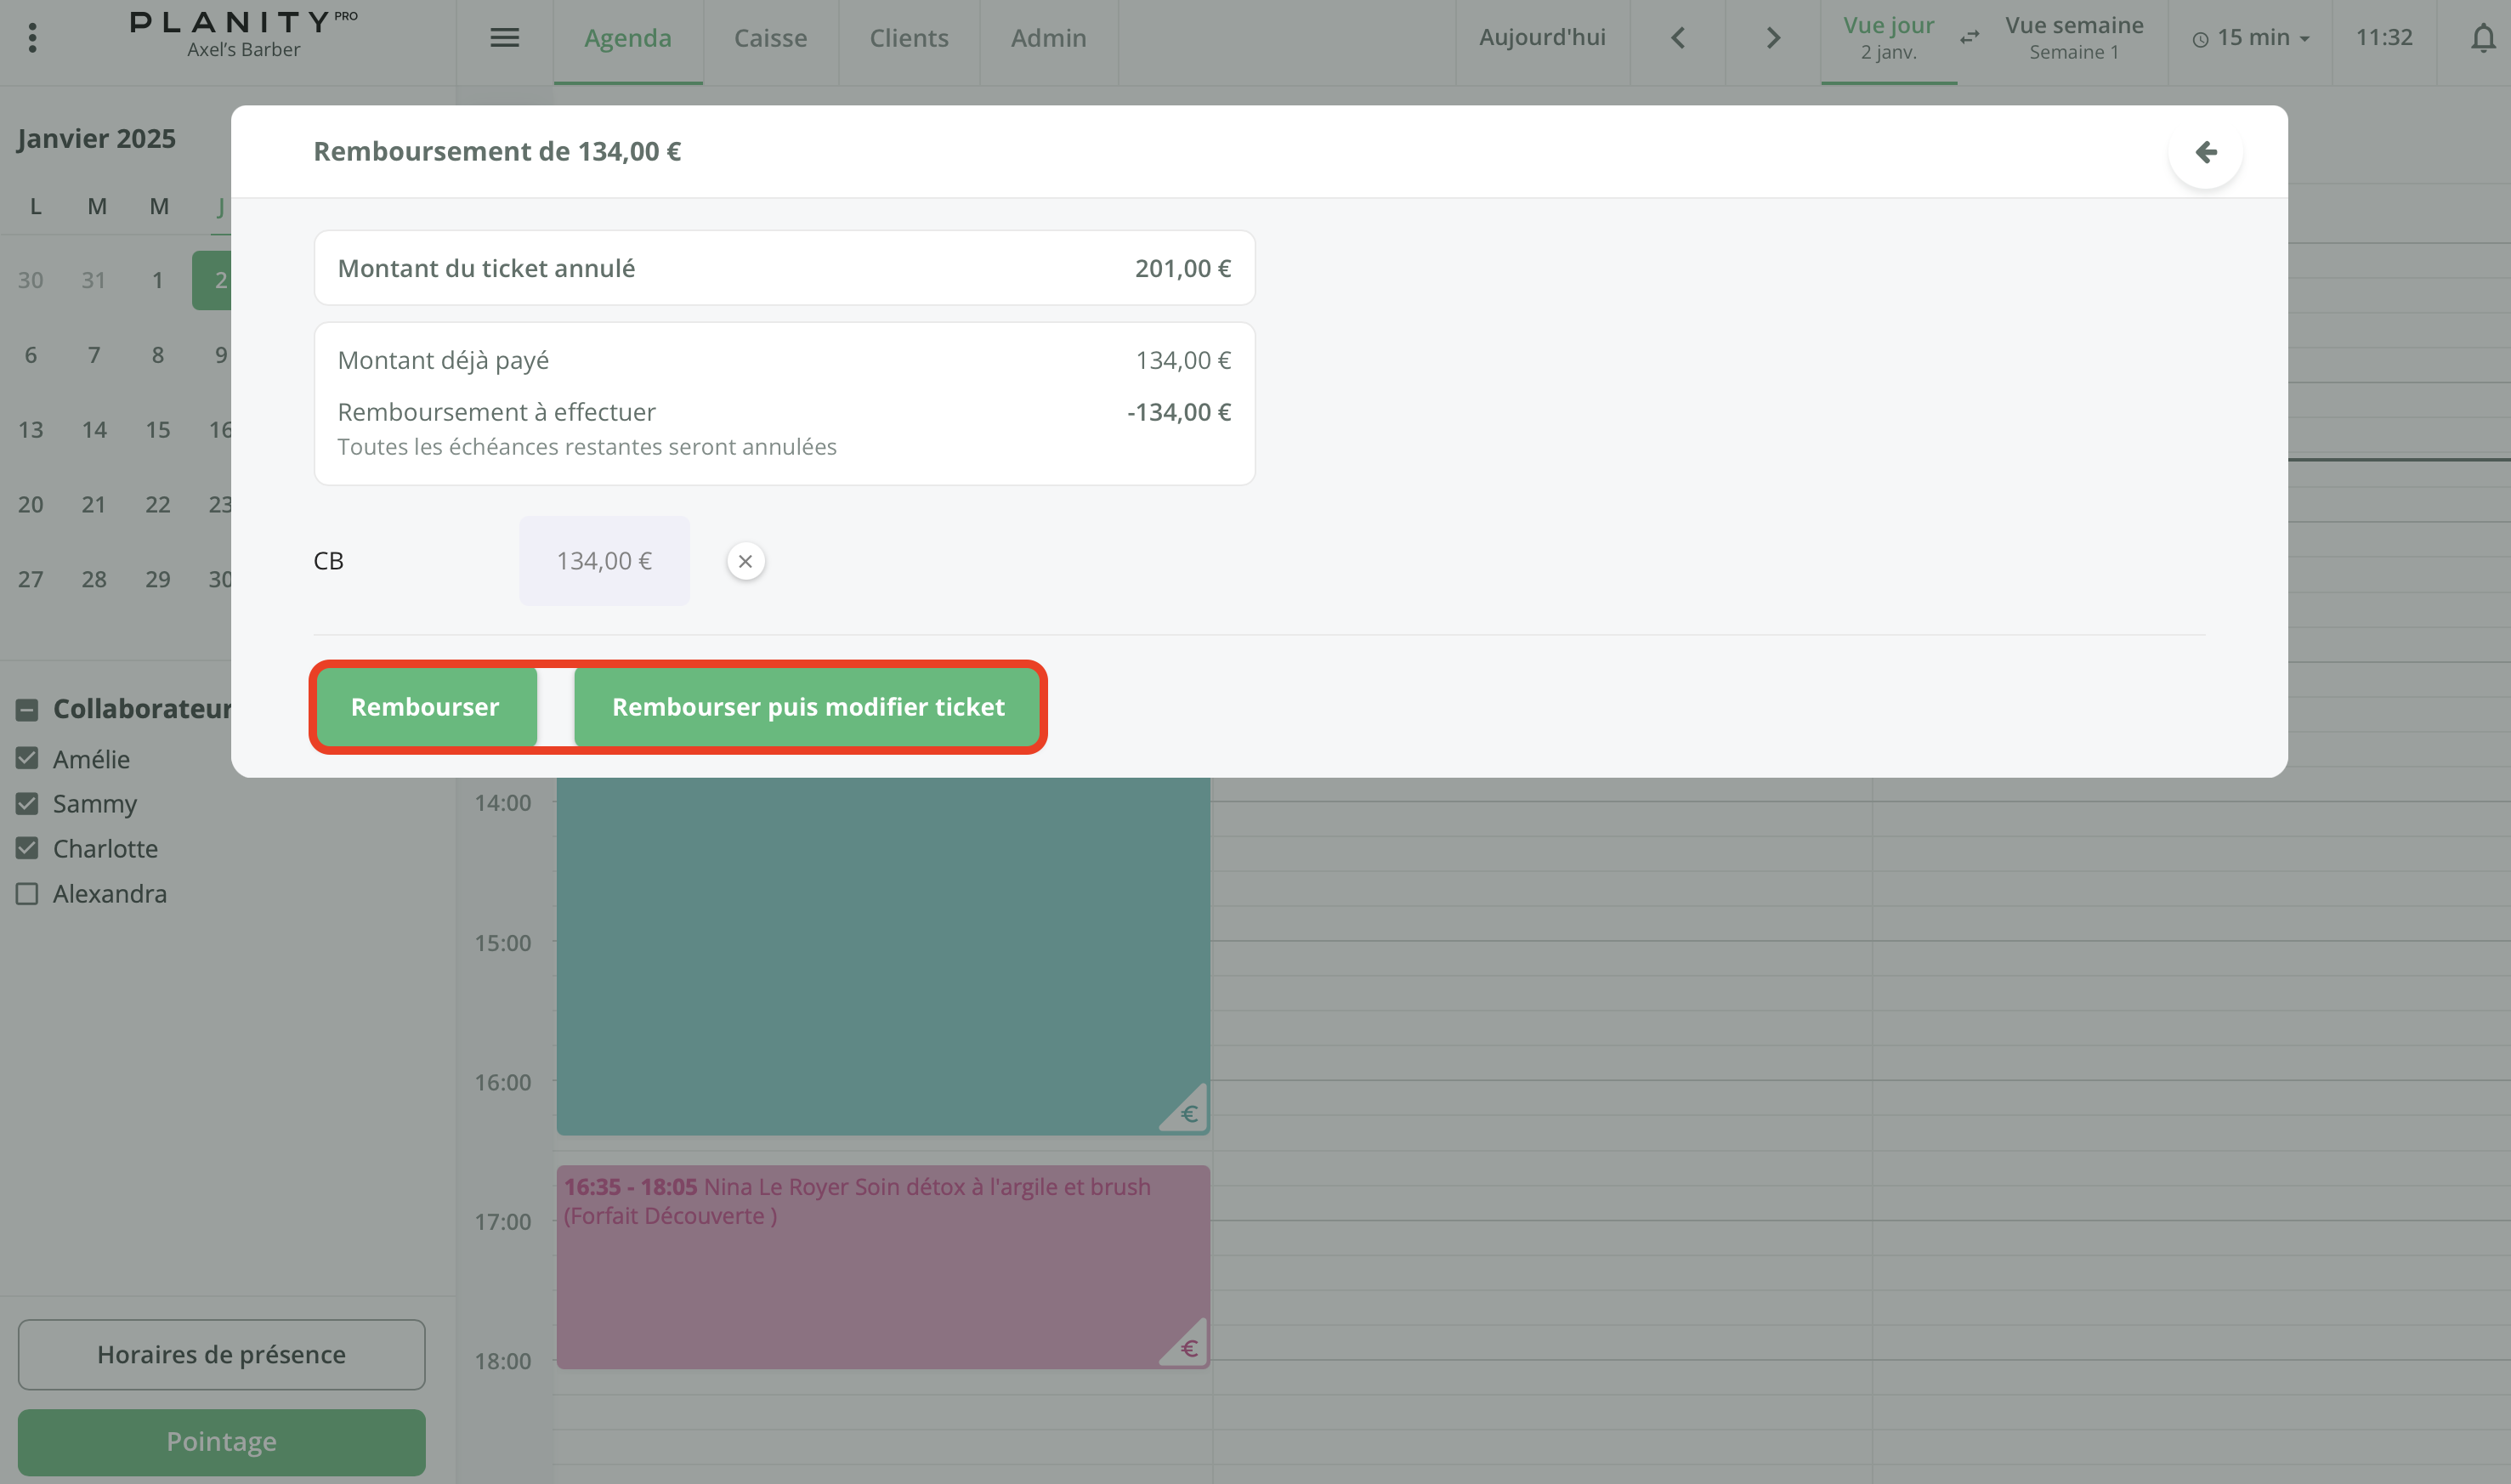
Task: Enable Alexandra collaborator checkbox
Action: (27, 893)
